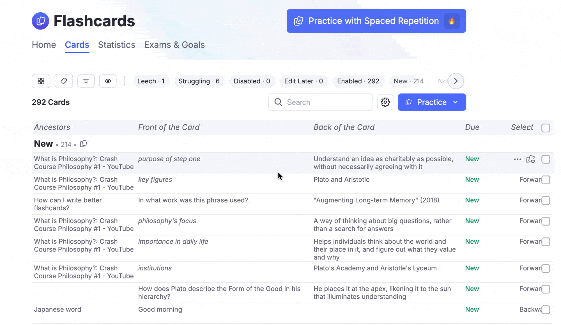The image size is (561, 325).
Task: Click the card preview icon on first row
Action: point(531,159)
